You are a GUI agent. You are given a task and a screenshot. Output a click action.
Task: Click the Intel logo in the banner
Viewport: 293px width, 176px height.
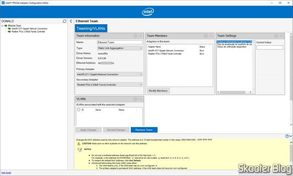pos(148,12)
